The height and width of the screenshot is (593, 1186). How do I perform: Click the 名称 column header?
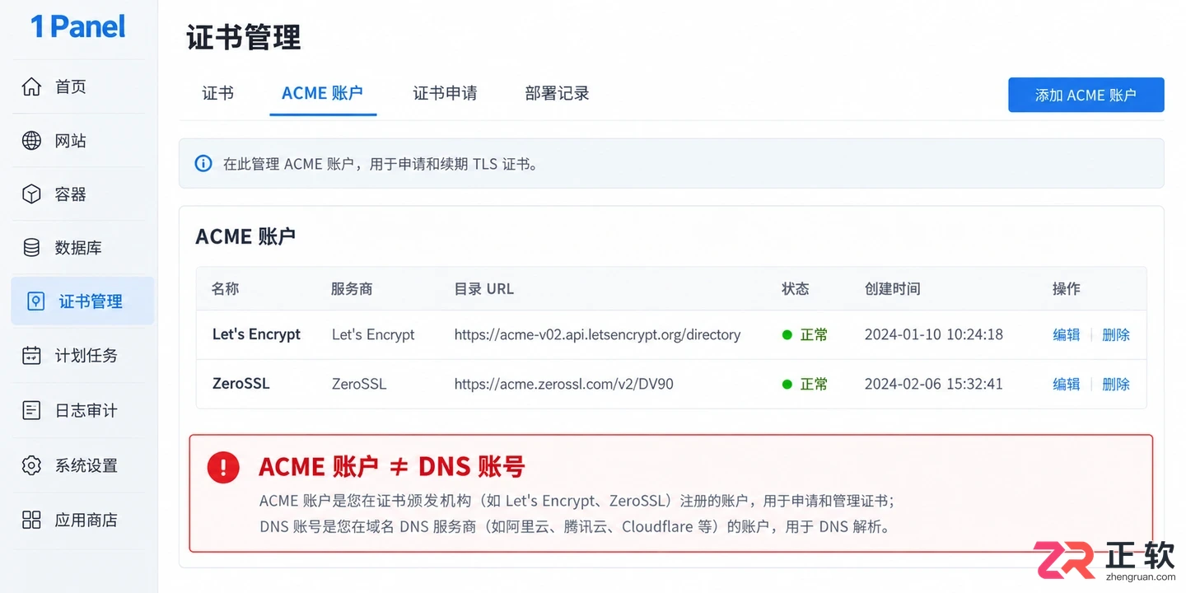click(x=226, y=289)
